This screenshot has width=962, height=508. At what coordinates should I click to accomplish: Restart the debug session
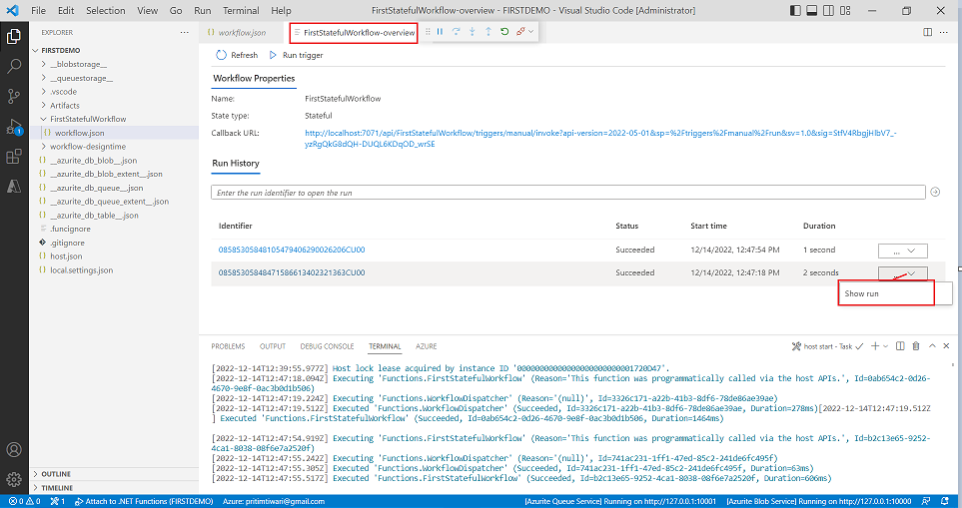(504, 32)
